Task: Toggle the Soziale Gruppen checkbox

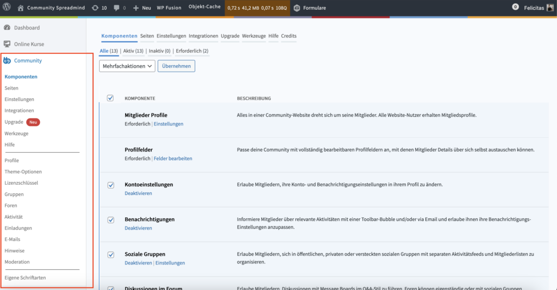Action: click(110, 254)
